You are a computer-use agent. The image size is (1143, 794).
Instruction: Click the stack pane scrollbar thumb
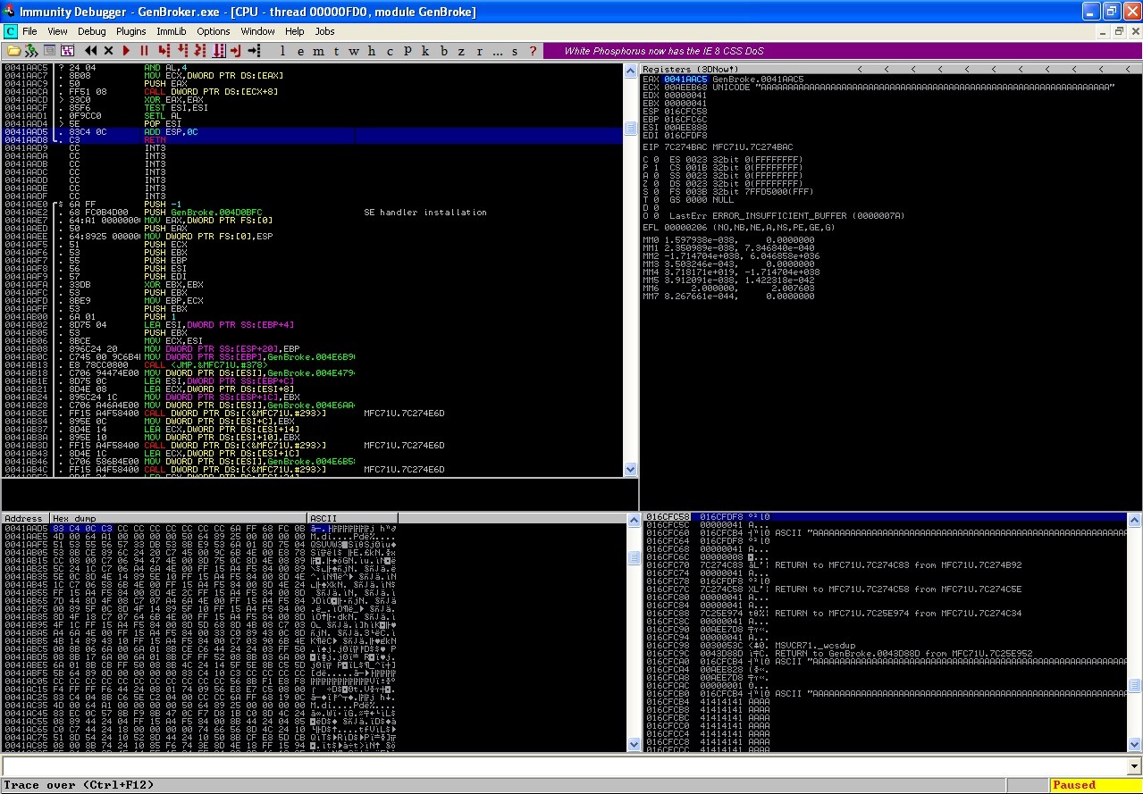click(1134, 686)
